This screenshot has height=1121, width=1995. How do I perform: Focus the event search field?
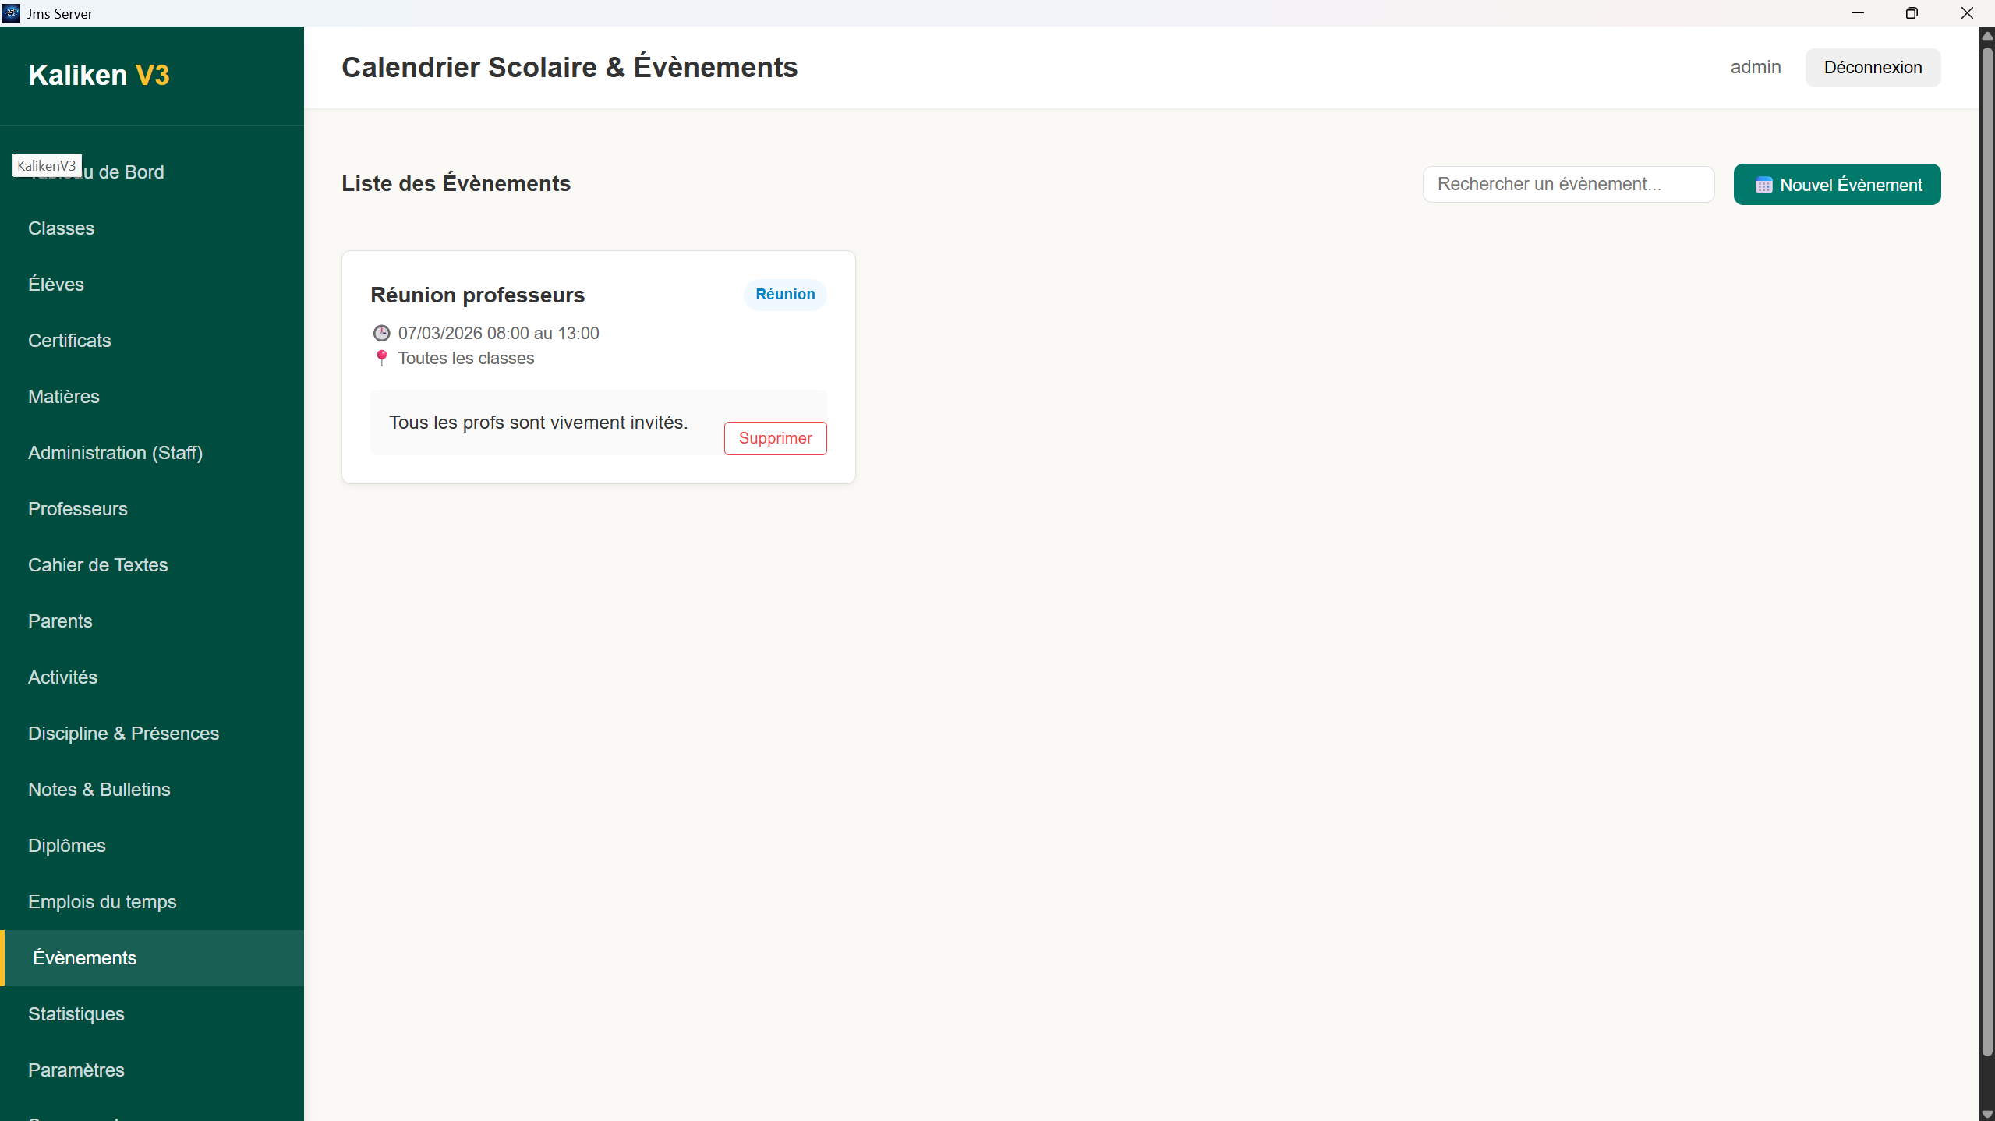click(1568, 185)
